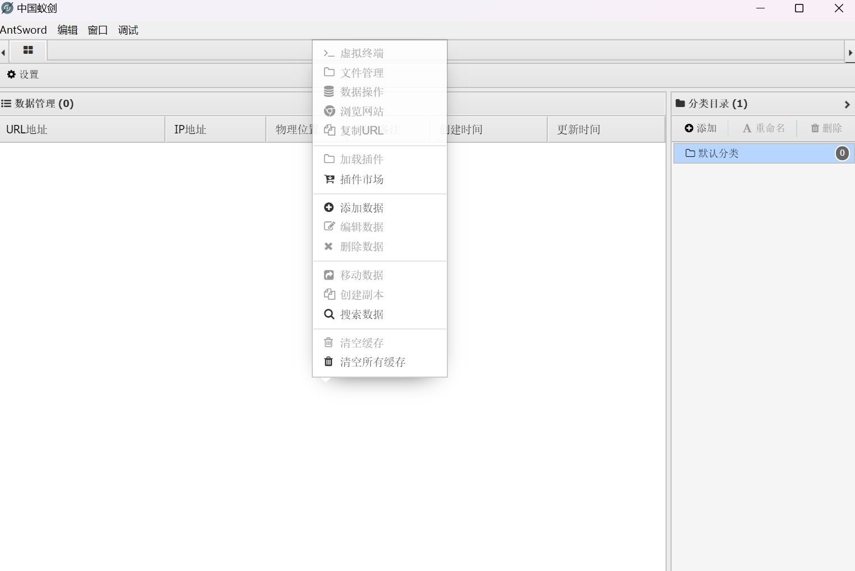Click the 删除 category button

(x=826, y=128)
